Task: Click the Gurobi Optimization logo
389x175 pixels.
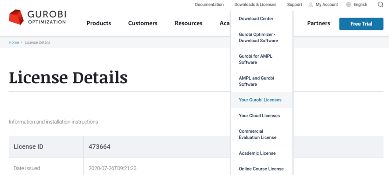Action: 37,17
